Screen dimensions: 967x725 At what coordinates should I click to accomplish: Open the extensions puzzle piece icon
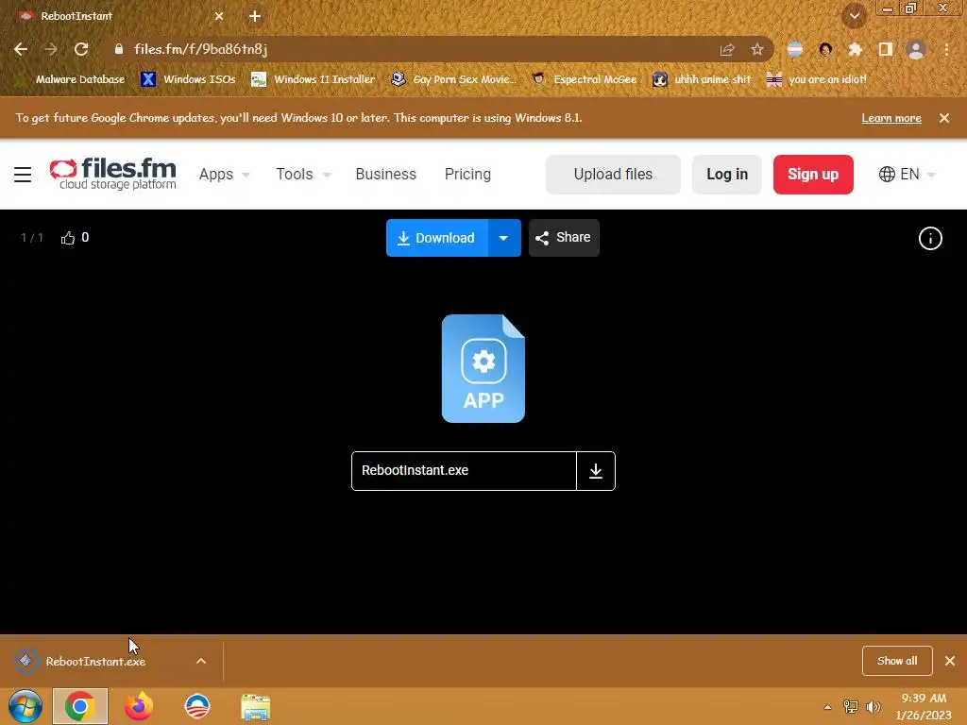(855, 49)
